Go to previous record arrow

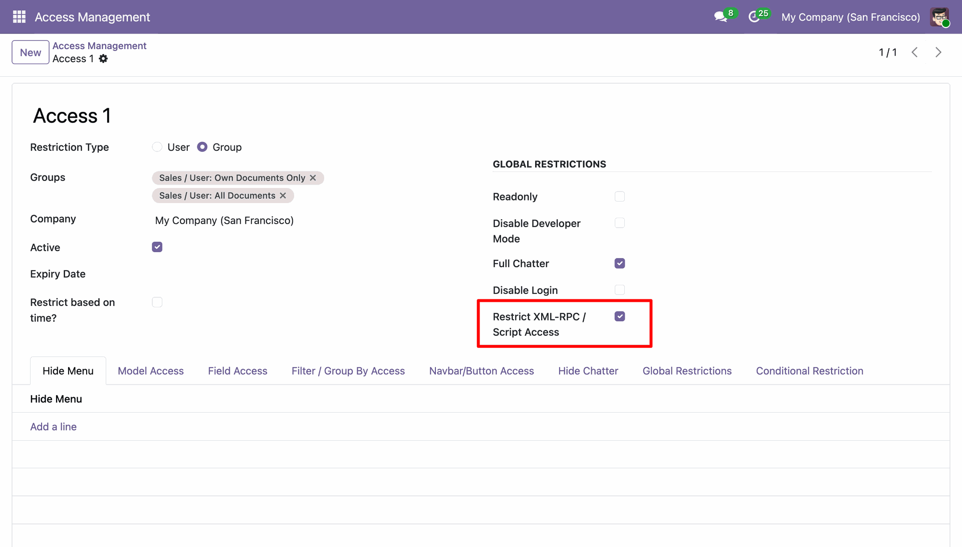[914, 52]
